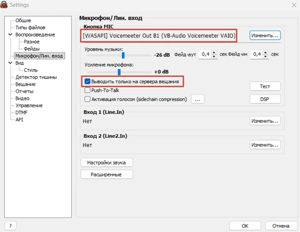Increase the Фейд-аут value with the up arrow
The width and height of the screenshot is (300, 232).
pos(214,53)
